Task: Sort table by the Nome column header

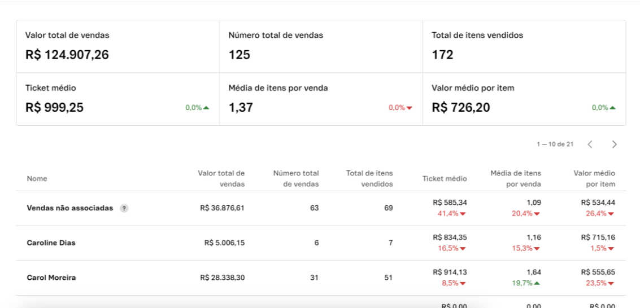Action: (x=37, y=179)
